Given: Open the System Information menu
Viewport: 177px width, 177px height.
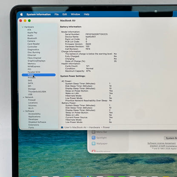Looking at the screenshot, I should click(39, 14).
